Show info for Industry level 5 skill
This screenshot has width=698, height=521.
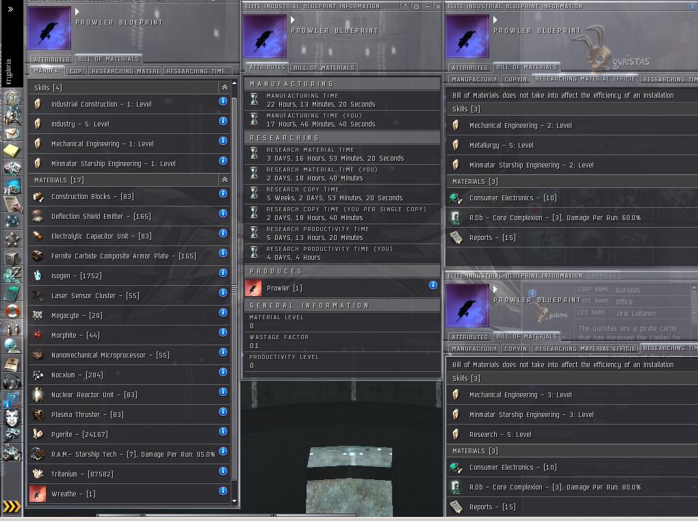pyautogui.click(x=223, y=121)
